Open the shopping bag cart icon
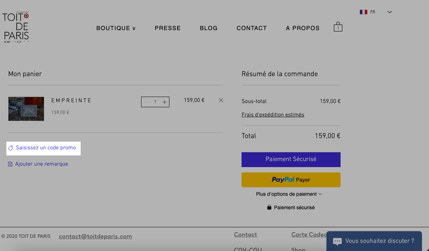Image resolution: width=429 pixels, height=251 pixels. pyautogui.click(x=338, y=27)
